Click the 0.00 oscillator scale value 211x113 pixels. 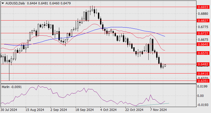(200, 96)
